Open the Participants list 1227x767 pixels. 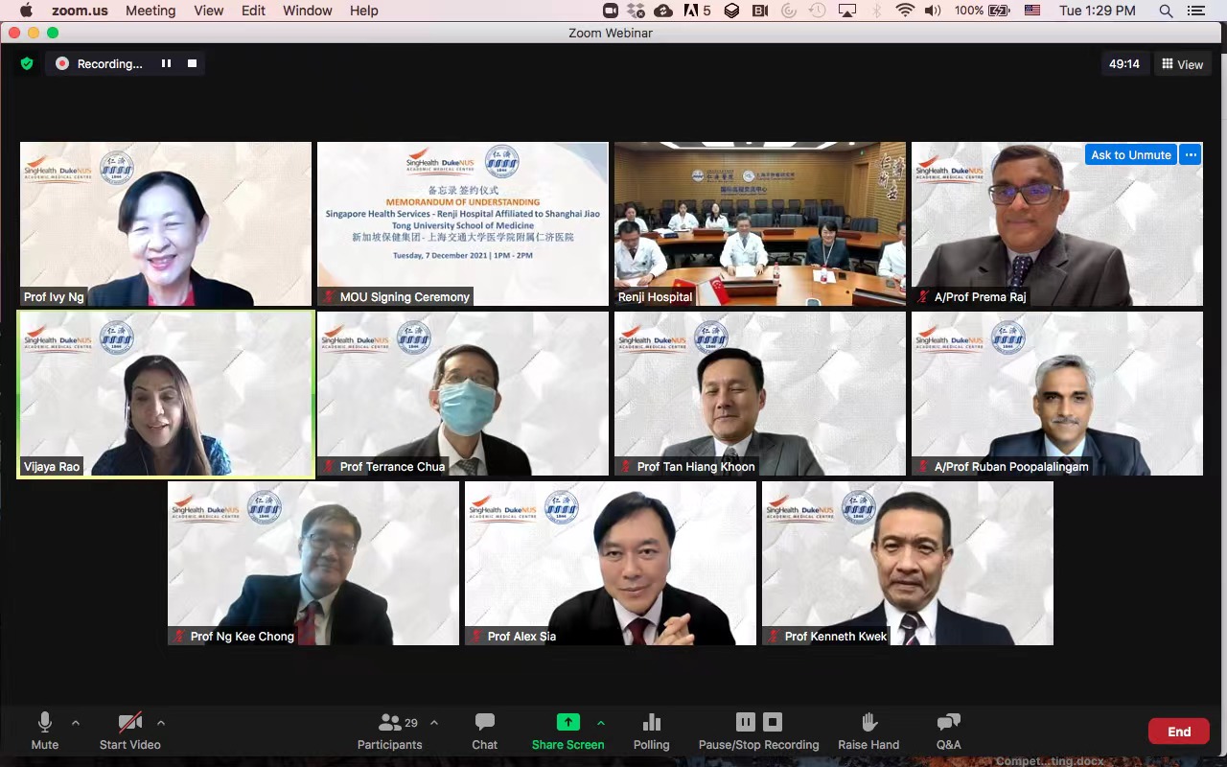coord(390,731)
